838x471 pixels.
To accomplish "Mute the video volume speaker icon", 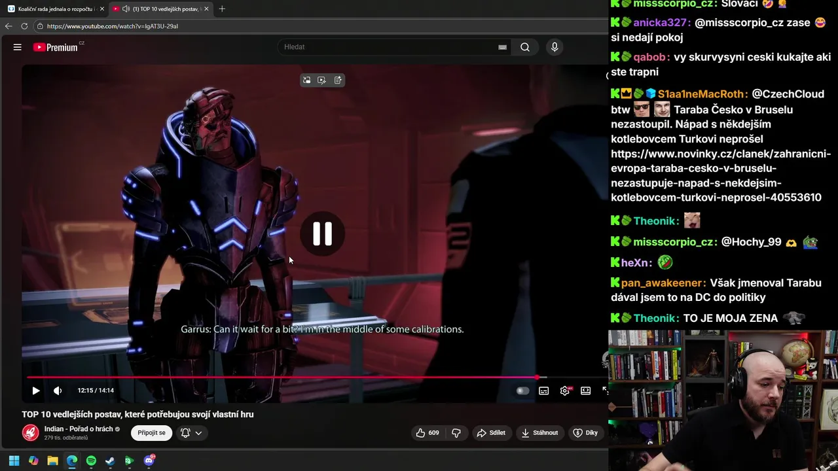I will (58, 391).
